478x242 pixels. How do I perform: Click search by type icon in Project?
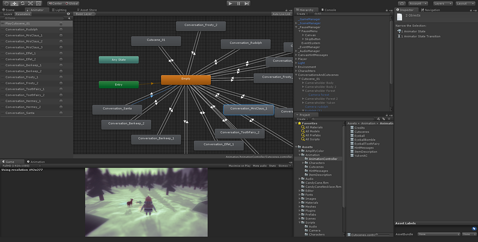378,119
